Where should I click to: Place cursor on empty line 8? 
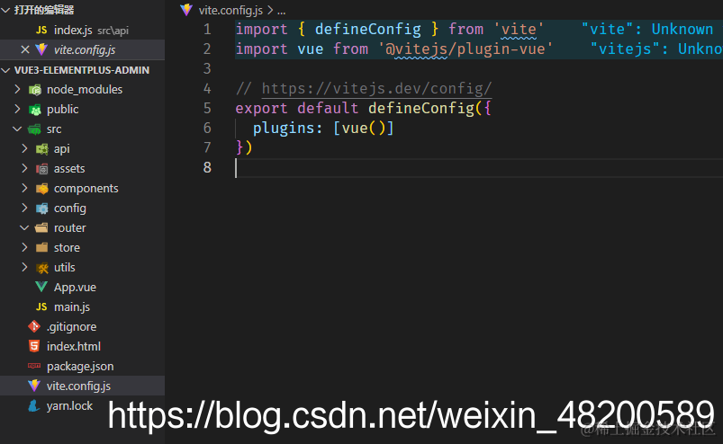tap(479, 168)
